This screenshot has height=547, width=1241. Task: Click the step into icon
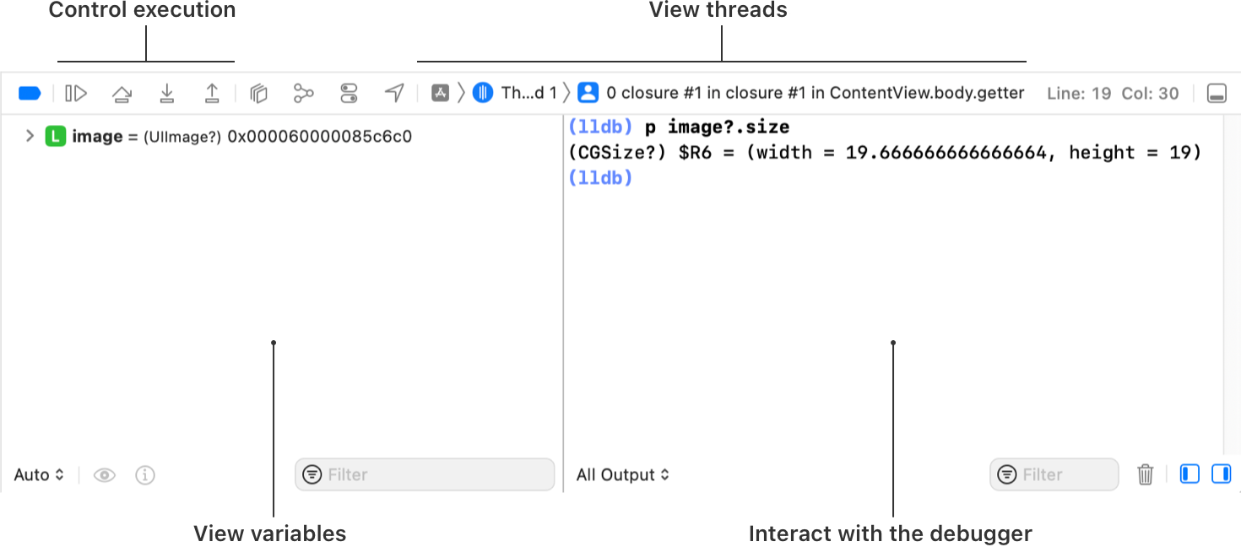(x=167, y=93)
